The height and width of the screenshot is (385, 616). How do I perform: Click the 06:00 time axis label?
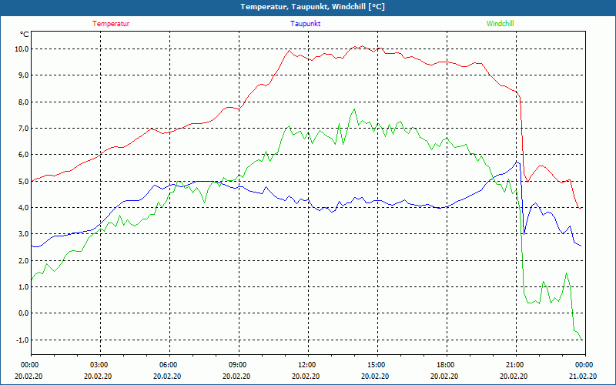169,365
